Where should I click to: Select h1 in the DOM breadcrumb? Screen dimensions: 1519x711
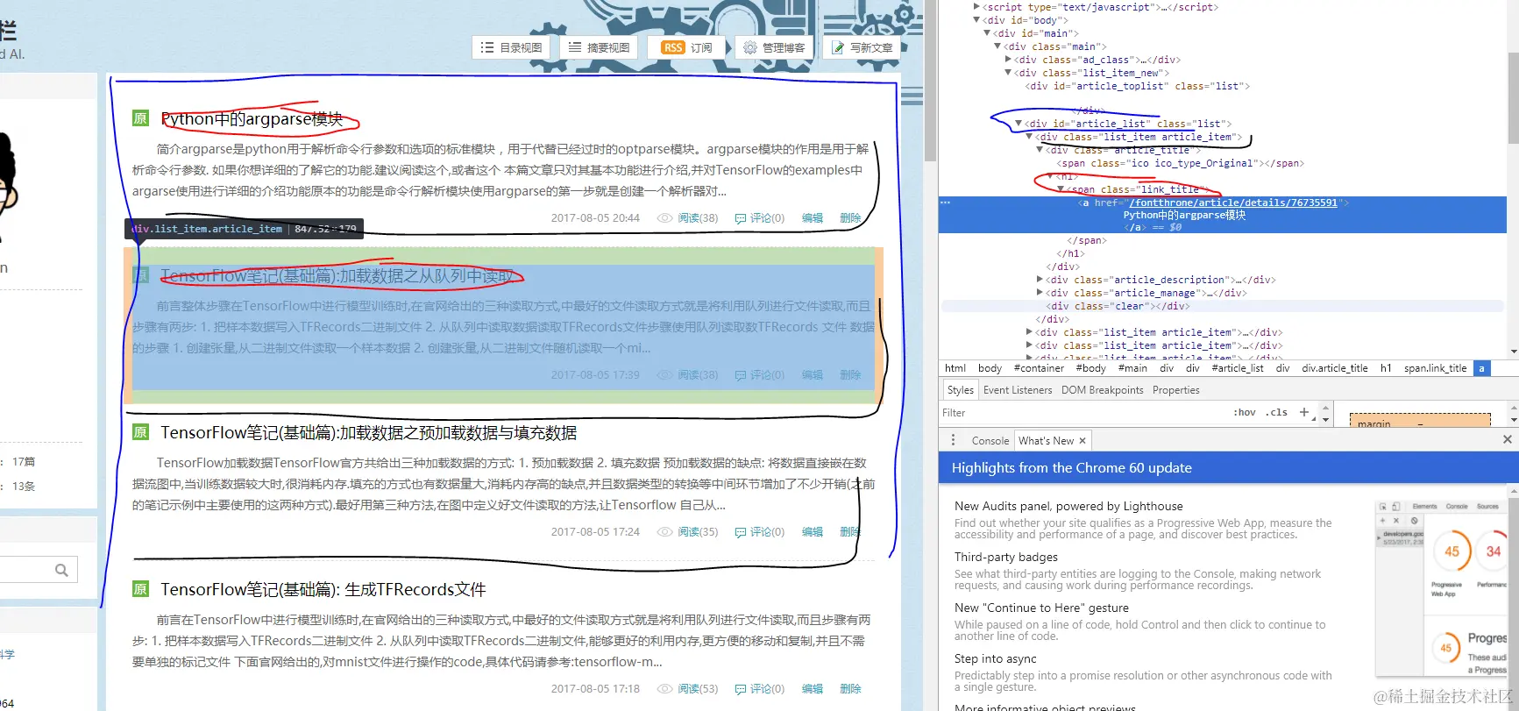[1386, 368]
